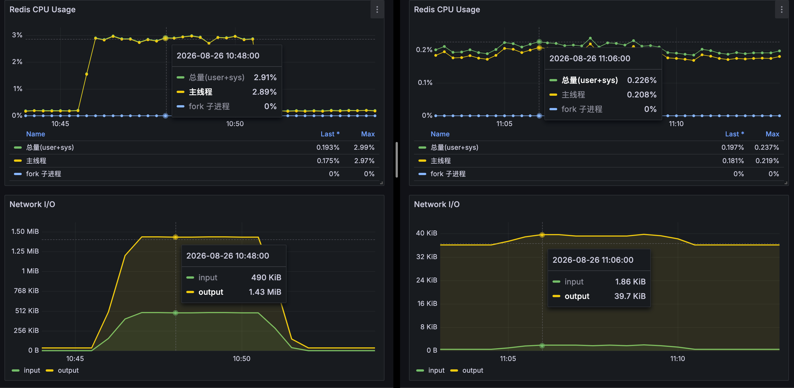The image size is (794, 388).
Task: Click the 2% y-axis label
Action: pyautogui.click(x=17, y=62)
